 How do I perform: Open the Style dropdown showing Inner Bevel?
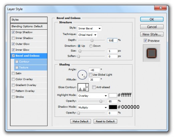point(90,28)
